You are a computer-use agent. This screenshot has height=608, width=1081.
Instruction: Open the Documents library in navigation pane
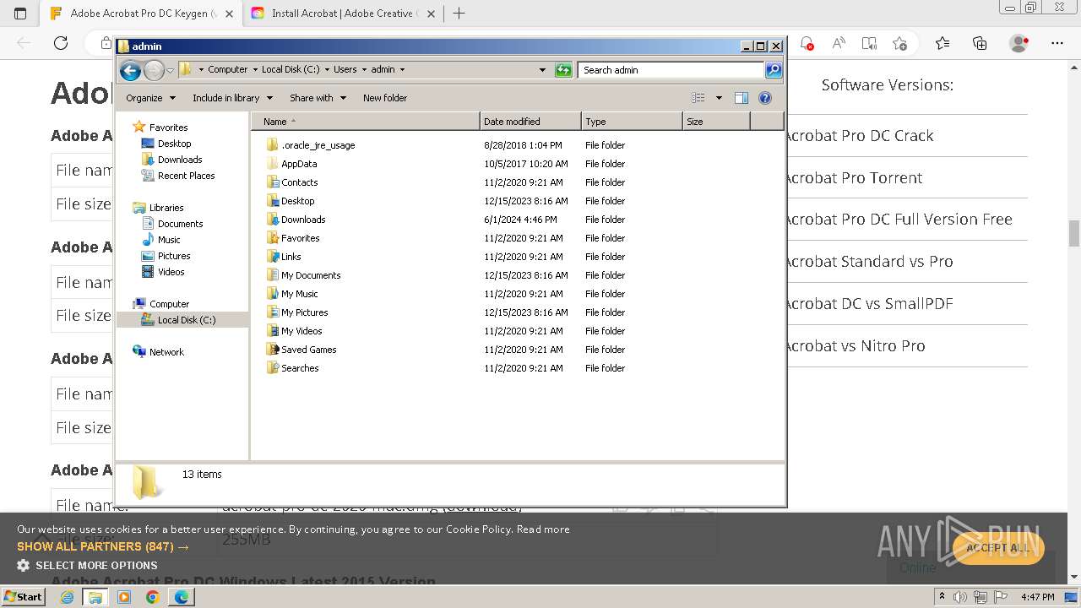[x=172, y=224]
